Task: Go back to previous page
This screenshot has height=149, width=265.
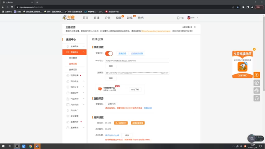Action: [x=3, y=7]
